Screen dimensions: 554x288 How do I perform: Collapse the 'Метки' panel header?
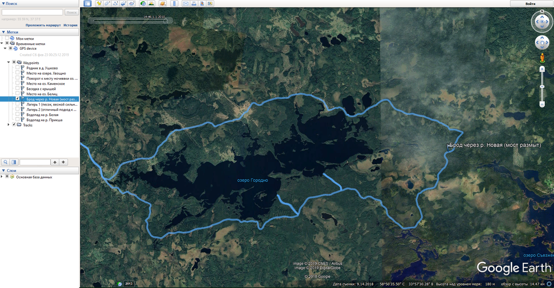click(3, 32)
